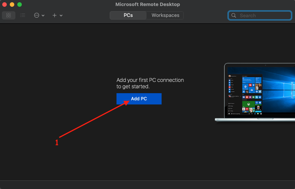Expand the chevron beside the ellipsis icon
The width and height of the screenshot is (295, 189).
click(43, 15)
